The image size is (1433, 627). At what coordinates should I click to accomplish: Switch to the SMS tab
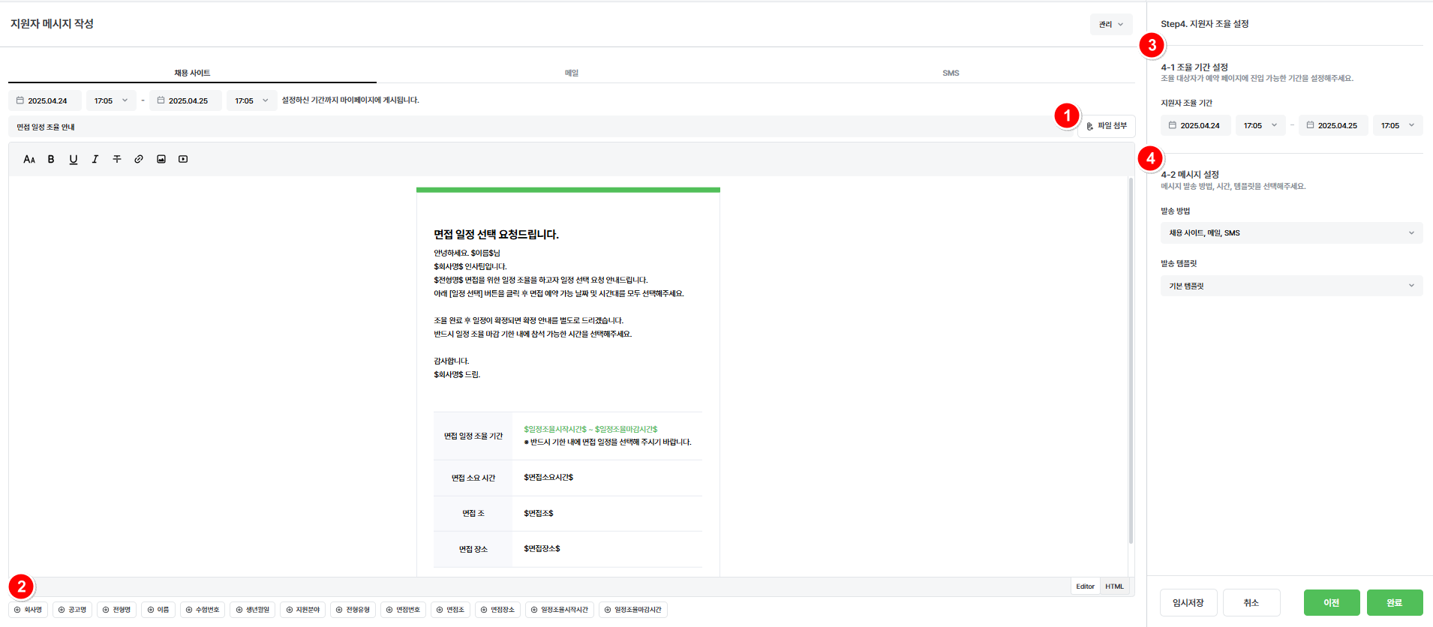pyautogui.click(x=951, y=73)
